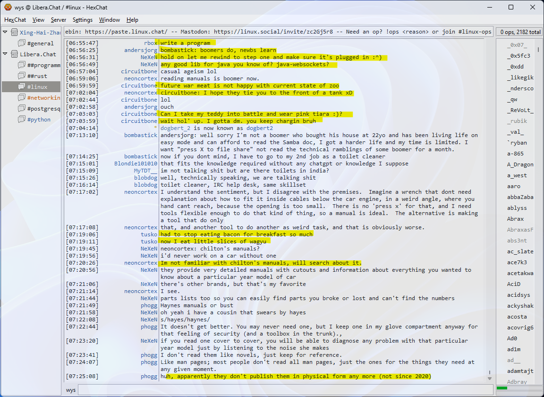
Task: Open the Settings menu
Action: pyautogui.click(x=83, y=20)
